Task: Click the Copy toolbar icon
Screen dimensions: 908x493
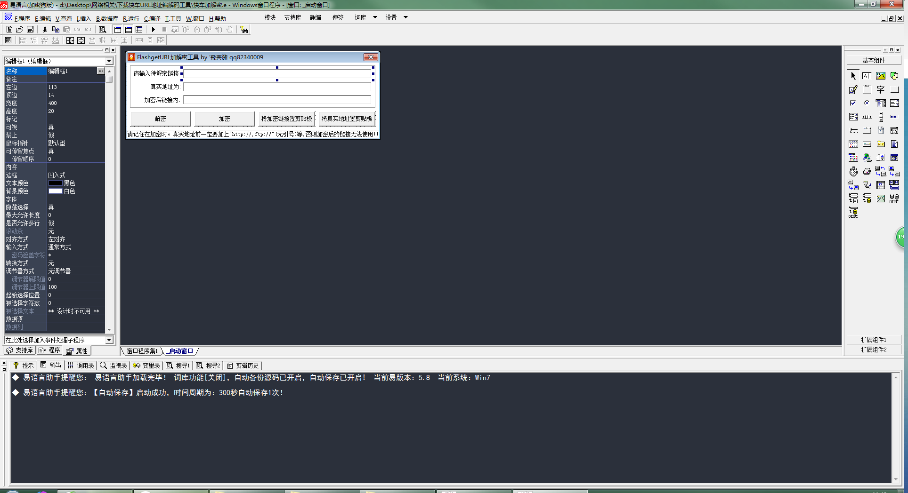Action: click(x=56, y=29)
